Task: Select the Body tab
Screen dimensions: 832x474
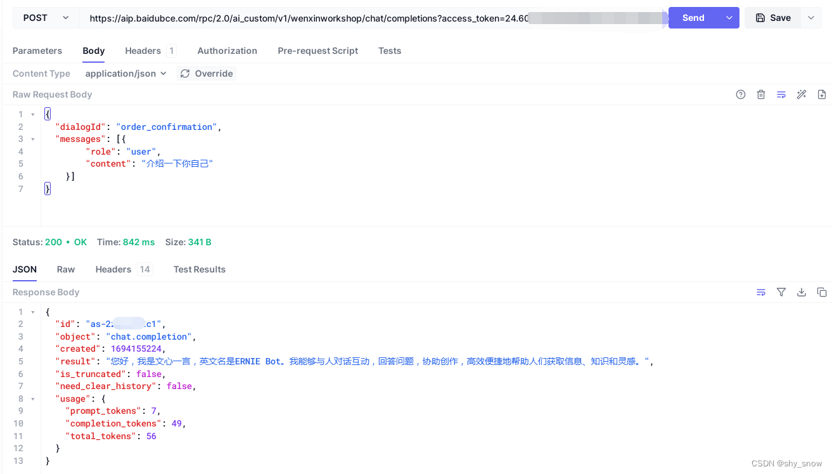Action: [94, 51]
